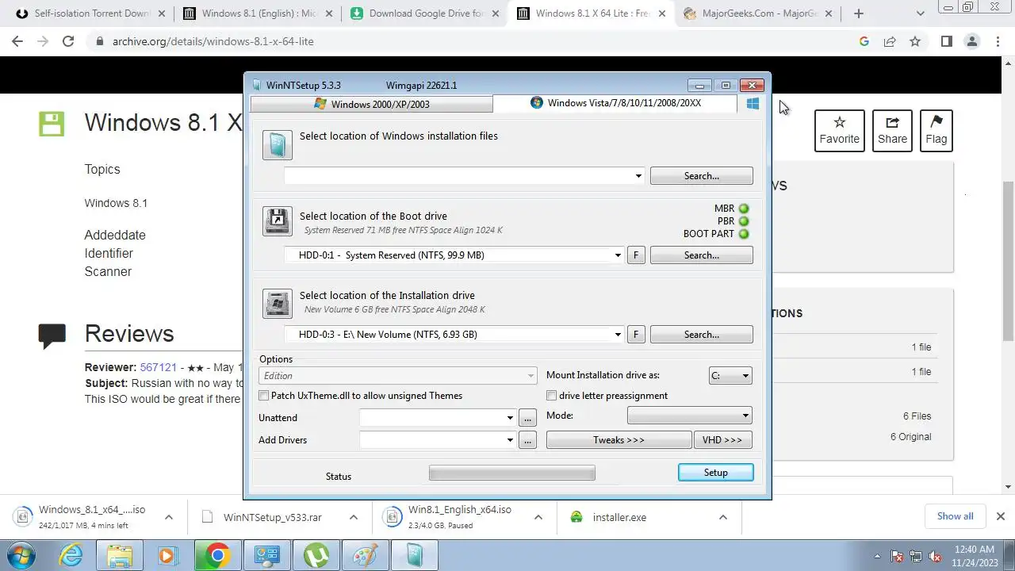This screenshot has width=1015, height=571.
Task: Open the Chrome three-dot menu
Action: point(996,41)
